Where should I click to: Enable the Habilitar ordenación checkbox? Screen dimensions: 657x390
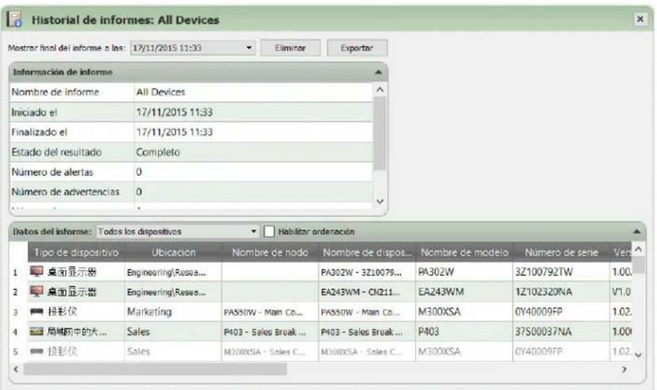click(x=269, y=231)
